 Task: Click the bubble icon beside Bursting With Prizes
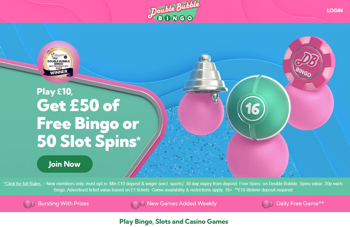29,204
